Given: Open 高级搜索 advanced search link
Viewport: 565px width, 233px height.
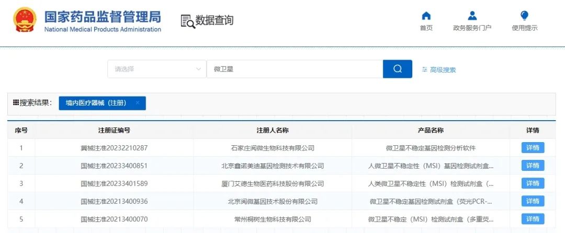Looking at the screenshot, I should click(x=443, y=69).
